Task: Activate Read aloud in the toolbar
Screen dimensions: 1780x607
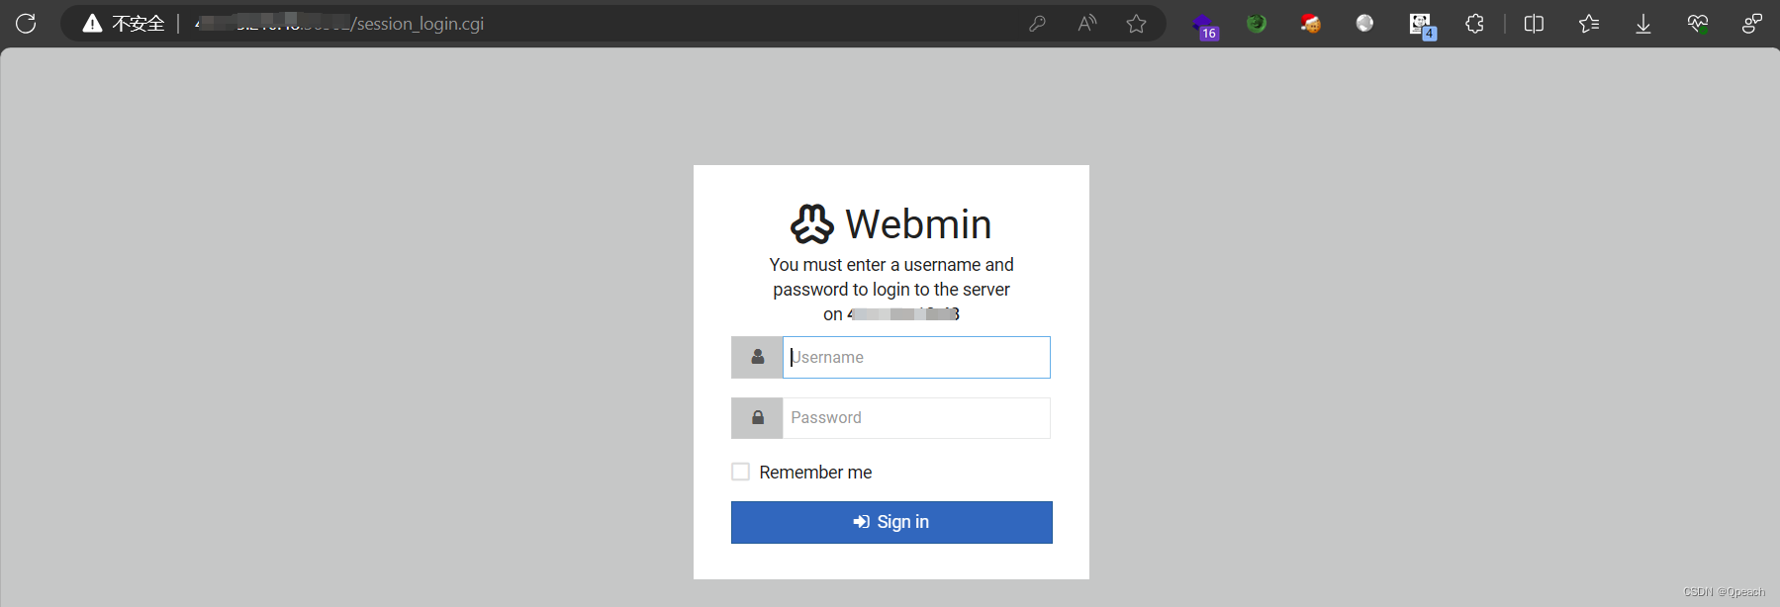Action: point(1085,23)
